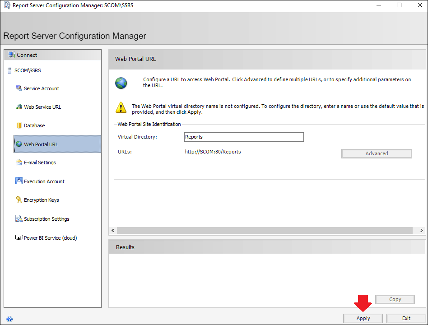Open help via the question mark icon
Image resolution: width=428 pixels, height=325 pixels.
[x=9, y=319]
